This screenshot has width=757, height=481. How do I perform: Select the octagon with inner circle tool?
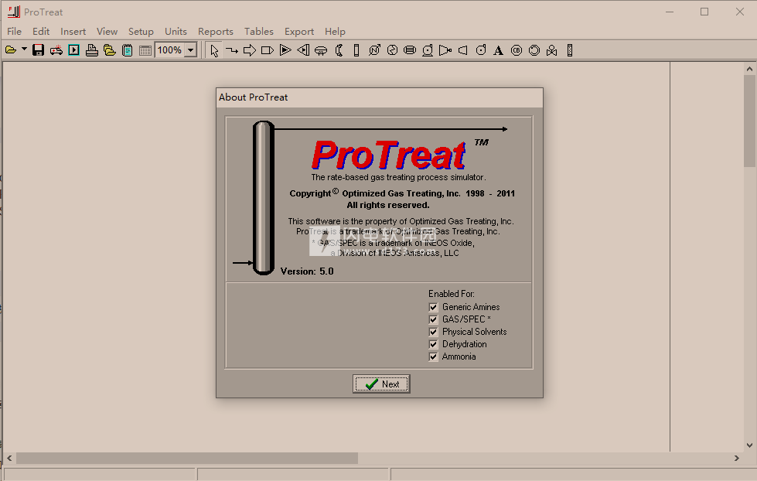coord(534,50)
